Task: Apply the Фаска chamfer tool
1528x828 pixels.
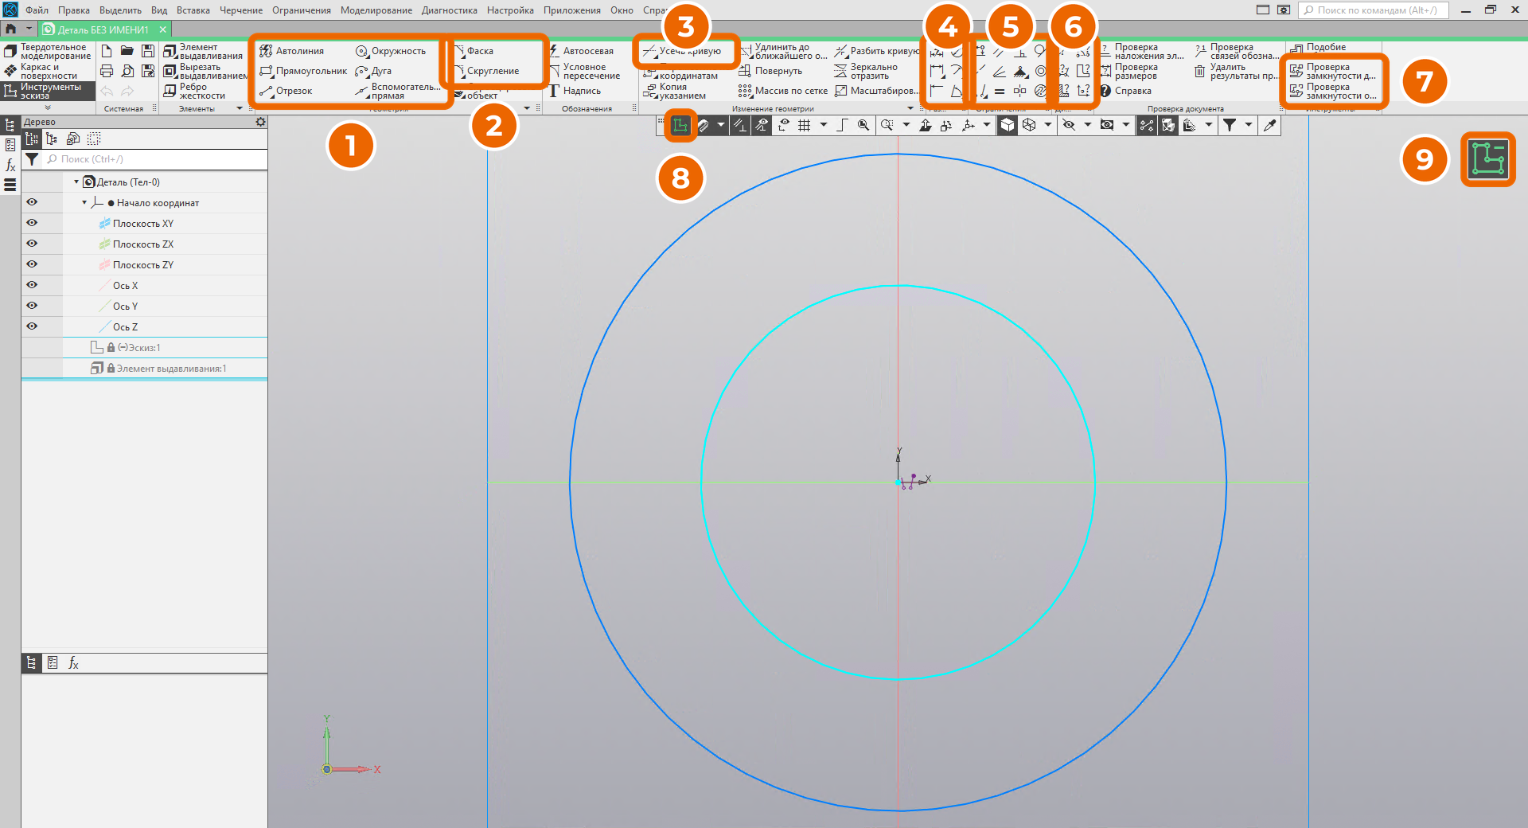Action: coord(474,51)
